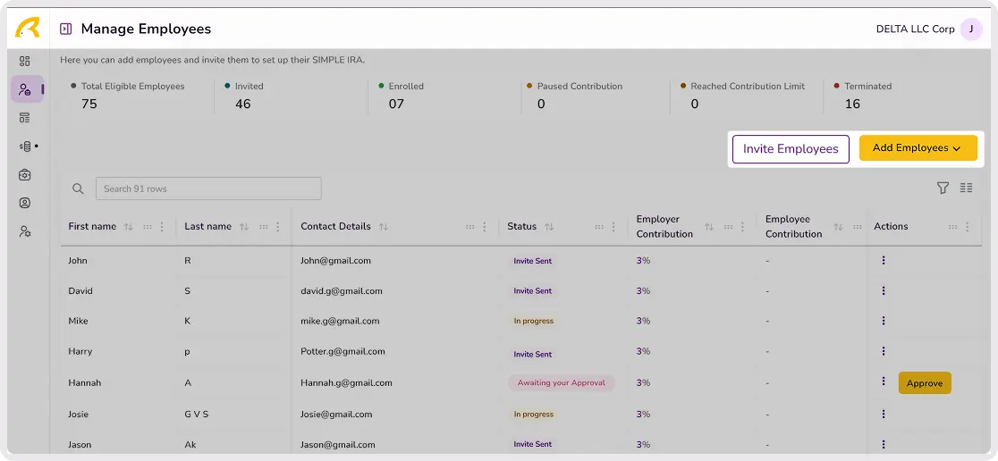Viewport: 998px width, 461px height.
Task: Sort the table by First name
Action: (x=128, y=227)
